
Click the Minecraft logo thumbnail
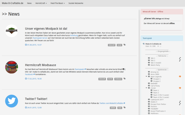pyautogui.click(x=12, y=31)
